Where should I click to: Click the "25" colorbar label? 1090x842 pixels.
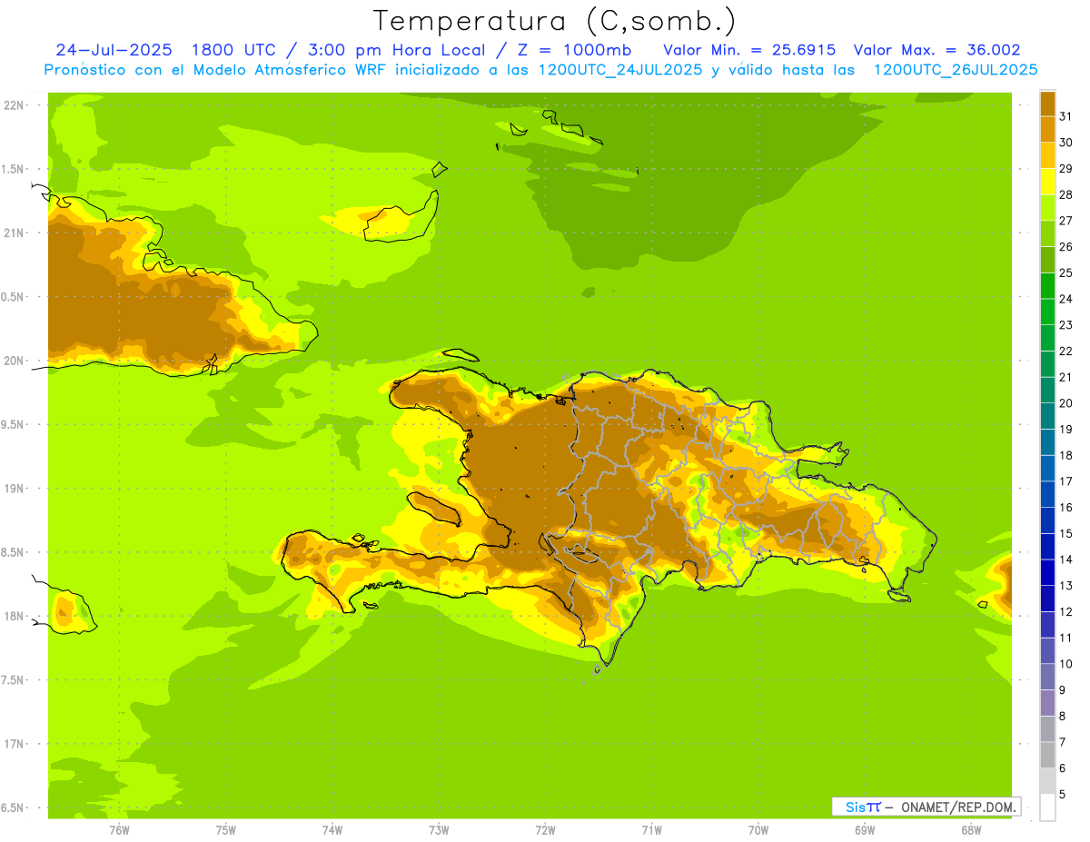[x=1065, y=272]
